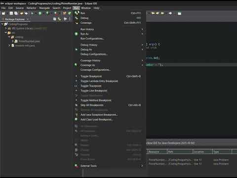
Task: Click the External Tools icon in menu
Action: click(77, 166)
